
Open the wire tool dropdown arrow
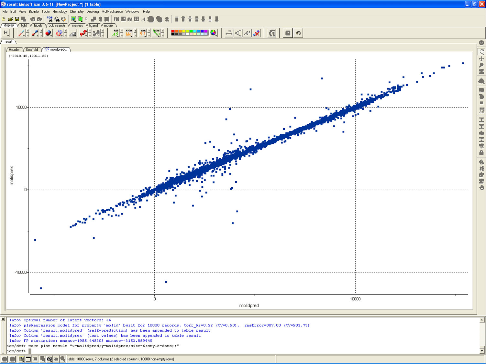pos(24,36)
